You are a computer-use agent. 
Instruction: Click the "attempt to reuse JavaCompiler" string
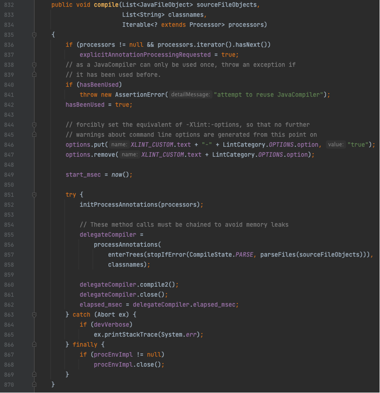point(268,95)
